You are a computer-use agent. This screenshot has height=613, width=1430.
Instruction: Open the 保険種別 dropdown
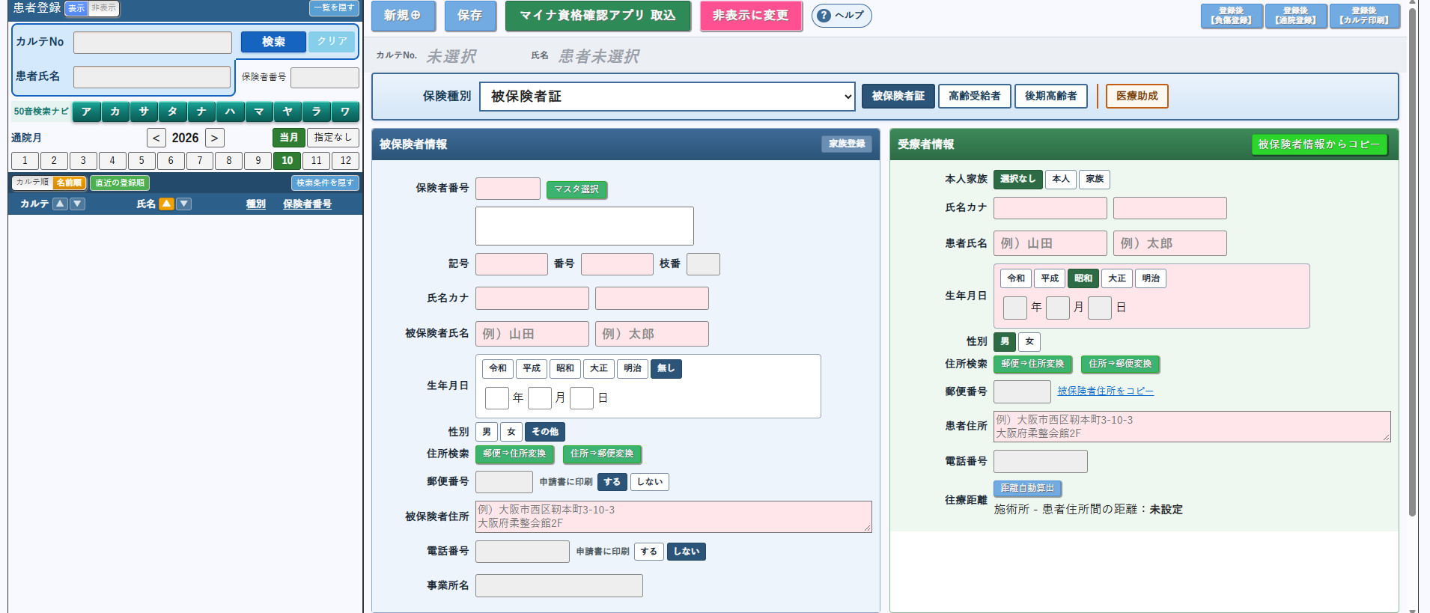667,97
